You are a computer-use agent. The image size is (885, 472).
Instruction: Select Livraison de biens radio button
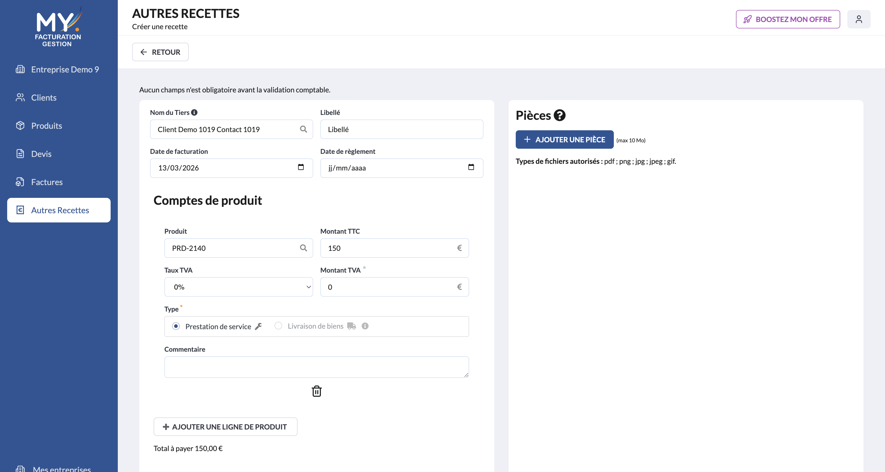pyautogui.click(x=278, y=326)
